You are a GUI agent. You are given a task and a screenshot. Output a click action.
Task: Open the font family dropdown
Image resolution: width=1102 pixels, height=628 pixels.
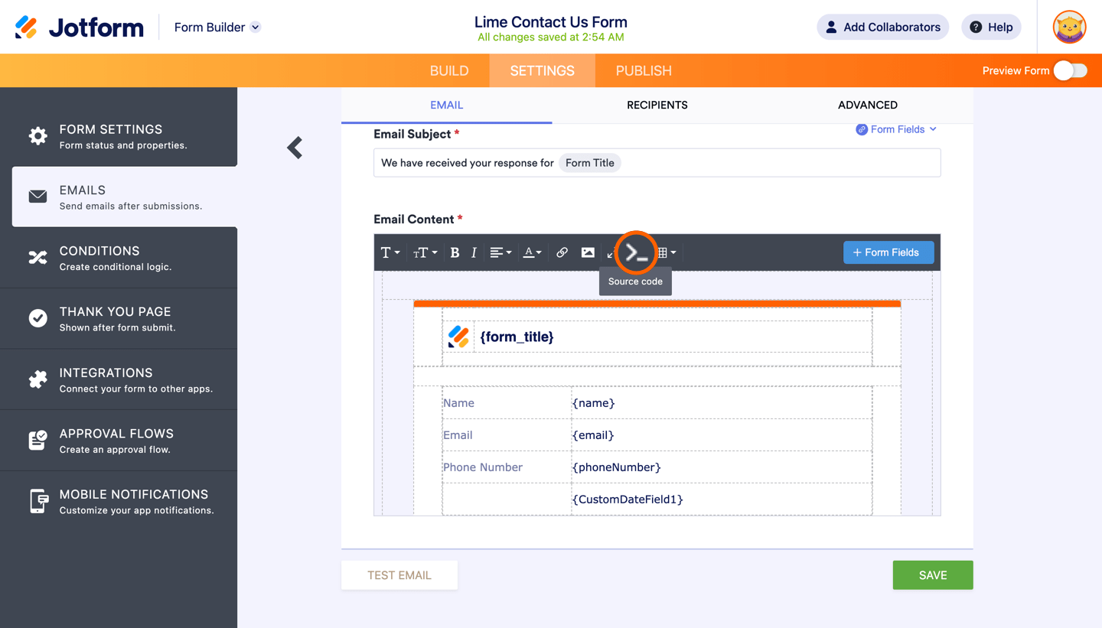390,252
